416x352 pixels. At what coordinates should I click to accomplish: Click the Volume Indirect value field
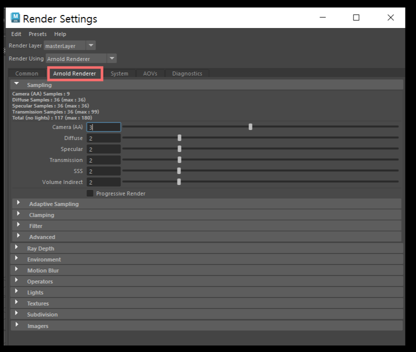(103, 182)
